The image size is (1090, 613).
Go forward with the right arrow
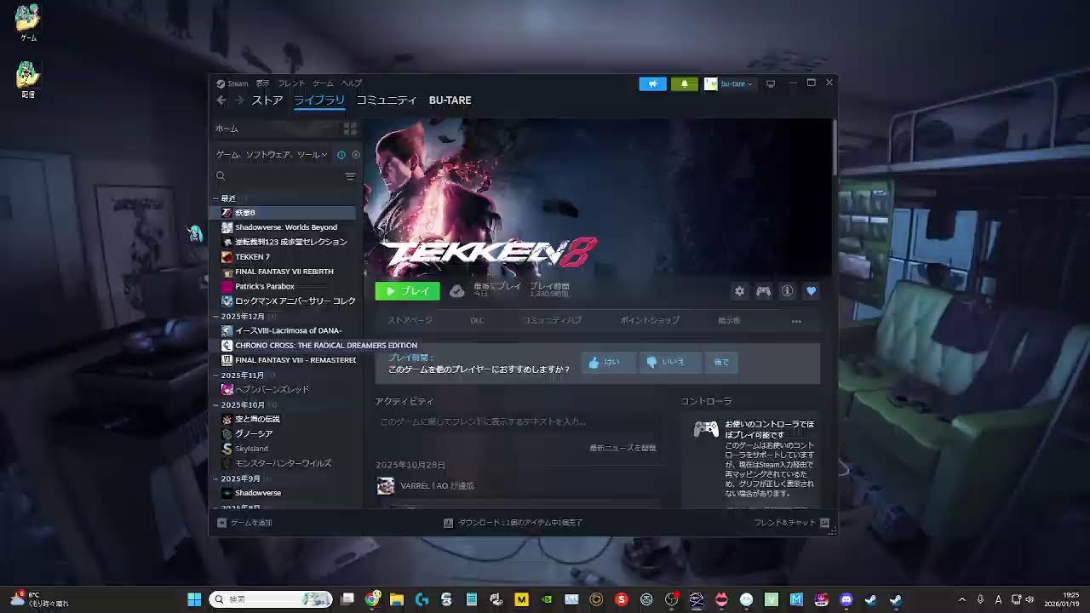pyautogui.click(x=239, y=100)
